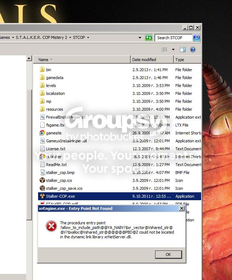232x280 pixels.
Task: Click S.T.A.L.K.E.R. COP Mistery 2 breadcrumb
Action: click(41, 37)
